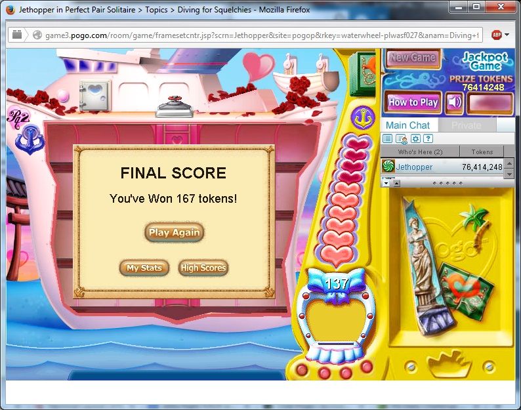Screen dimensions: 521x410
Task: Click the folder icon beside the address
Action: tap(17, 35)
